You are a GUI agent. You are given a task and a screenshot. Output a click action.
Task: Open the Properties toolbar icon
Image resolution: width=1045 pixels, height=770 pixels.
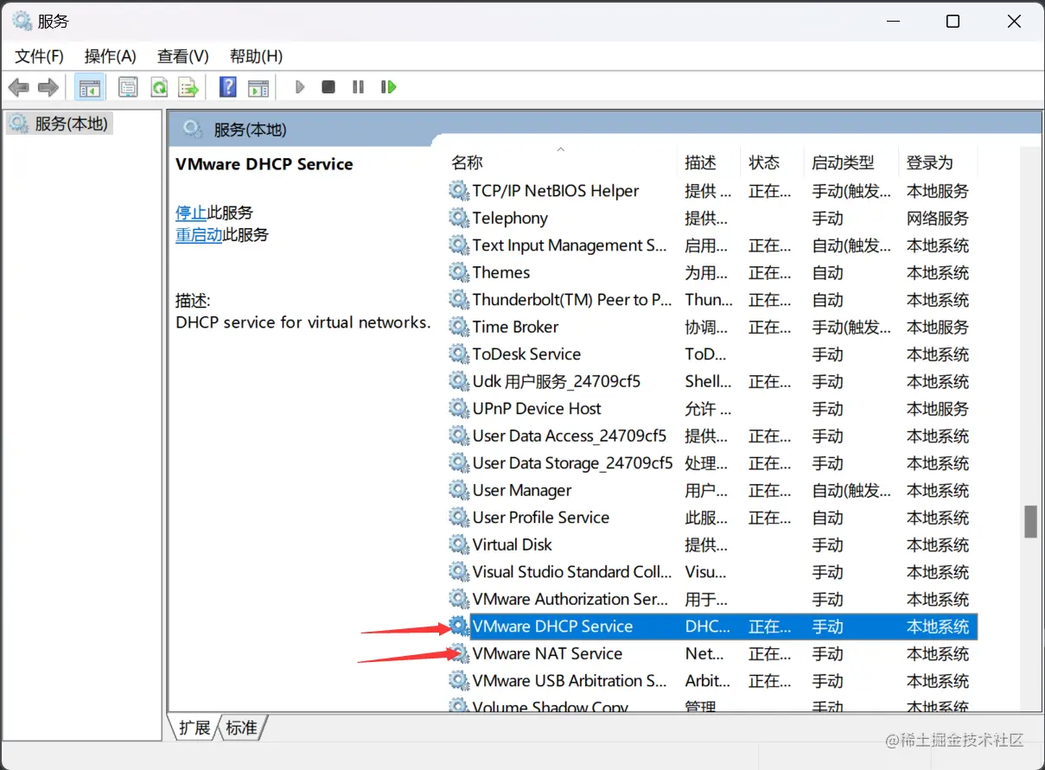128,87
